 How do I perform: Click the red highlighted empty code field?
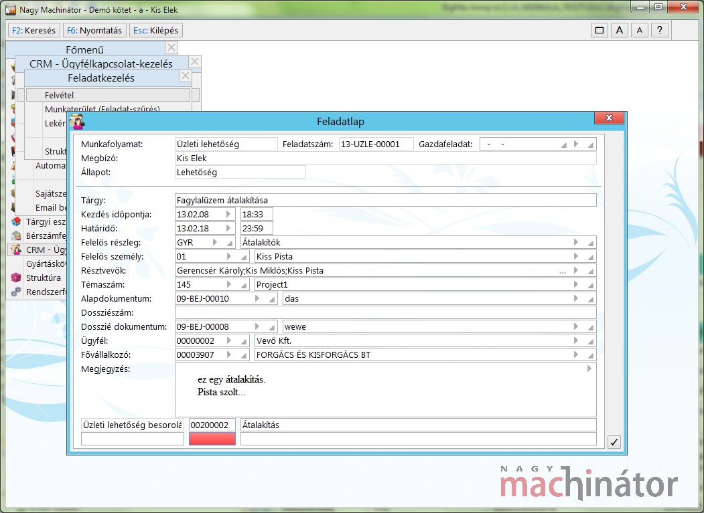point(212,439)
